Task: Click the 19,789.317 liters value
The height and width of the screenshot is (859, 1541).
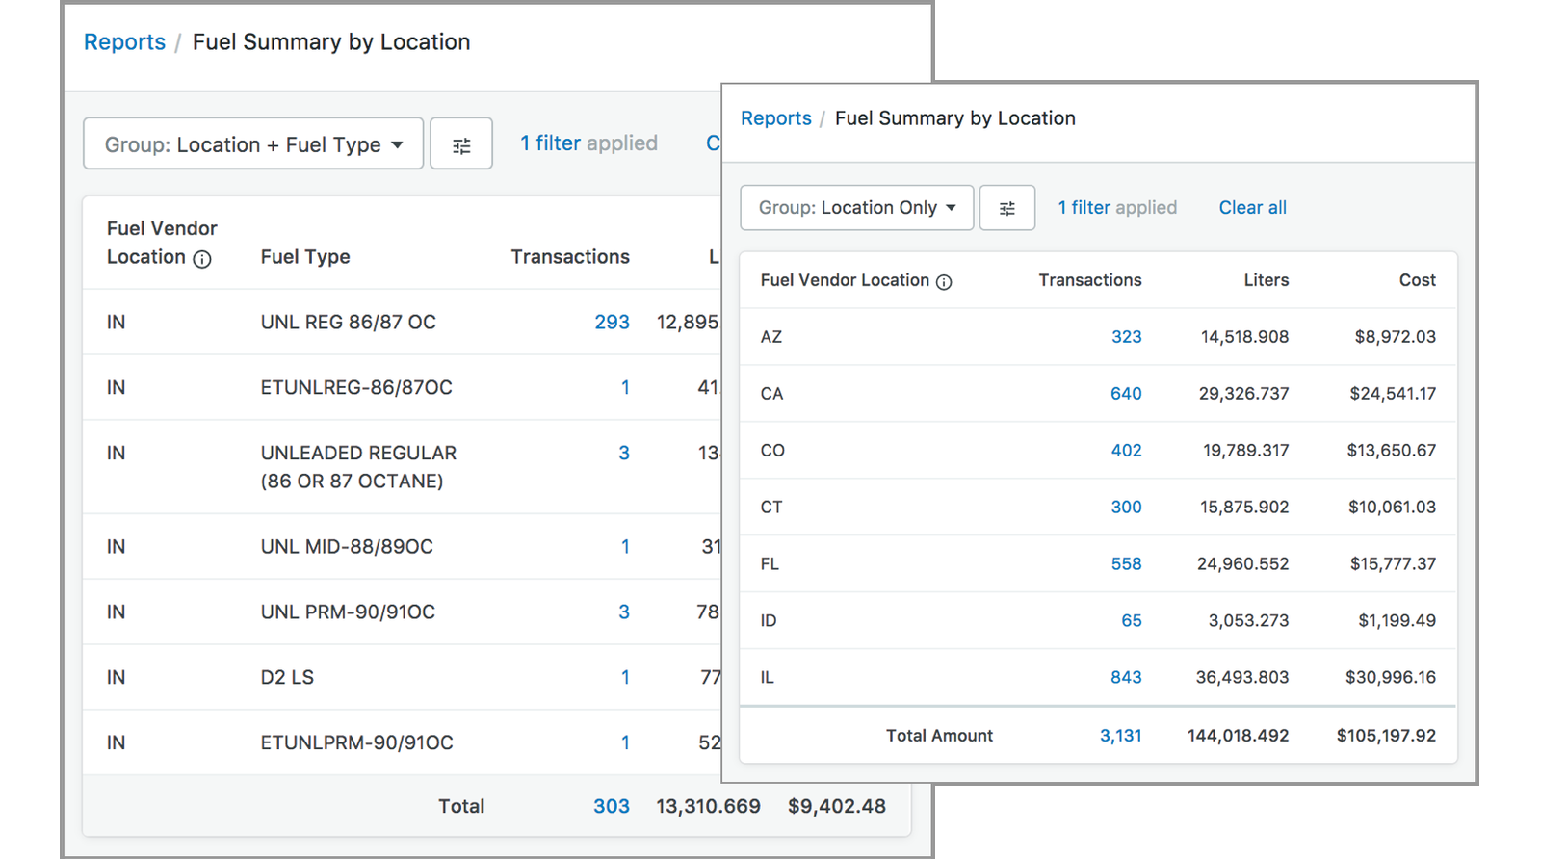Action: point(1245,451)
